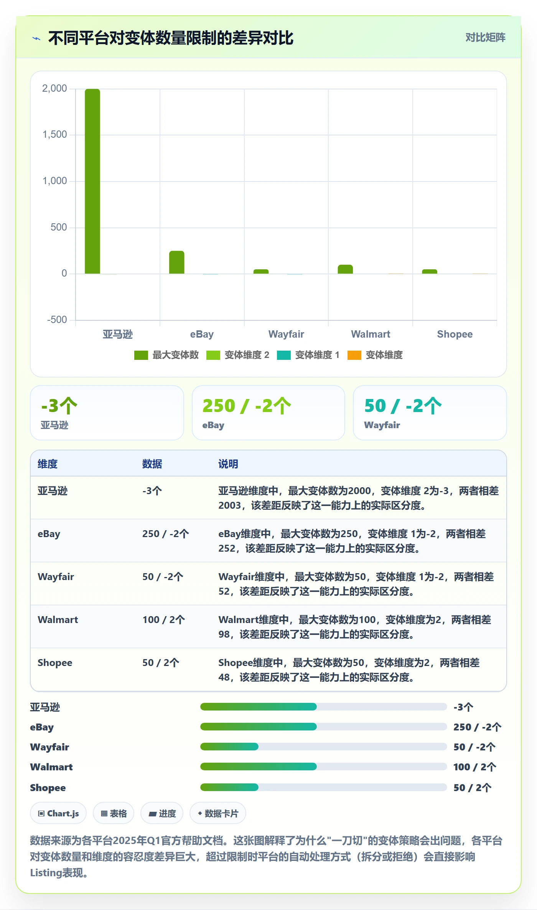The width and height of the screenshot is (537, 910).
Task: Click the -500 y-axis tick label
Action: pos(57,320)
